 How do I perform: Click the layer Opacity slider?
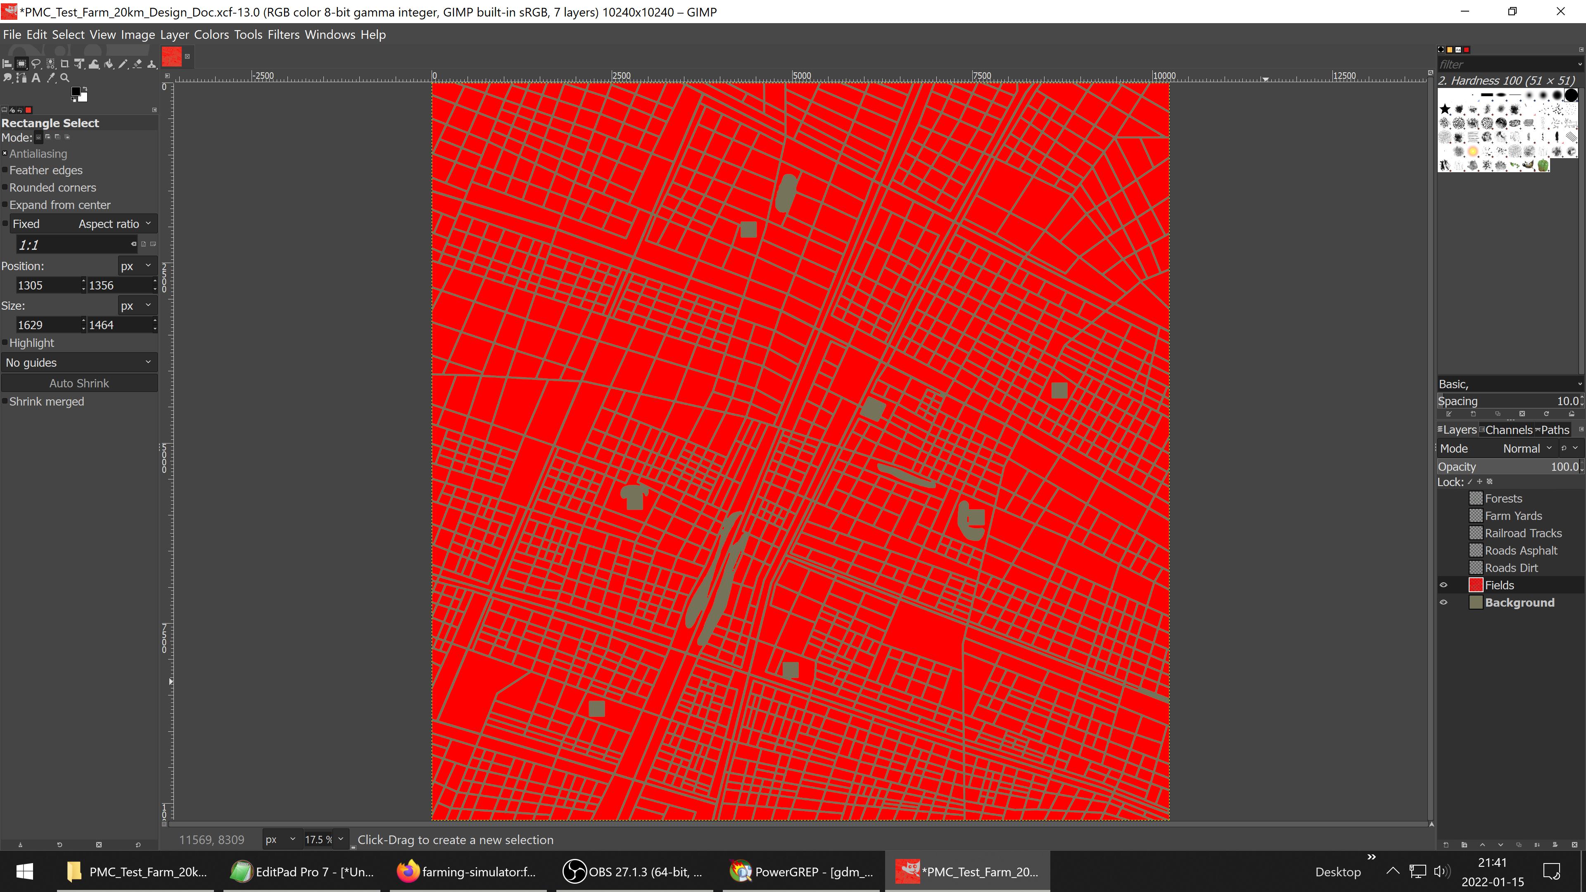(x=1510, y=467)
